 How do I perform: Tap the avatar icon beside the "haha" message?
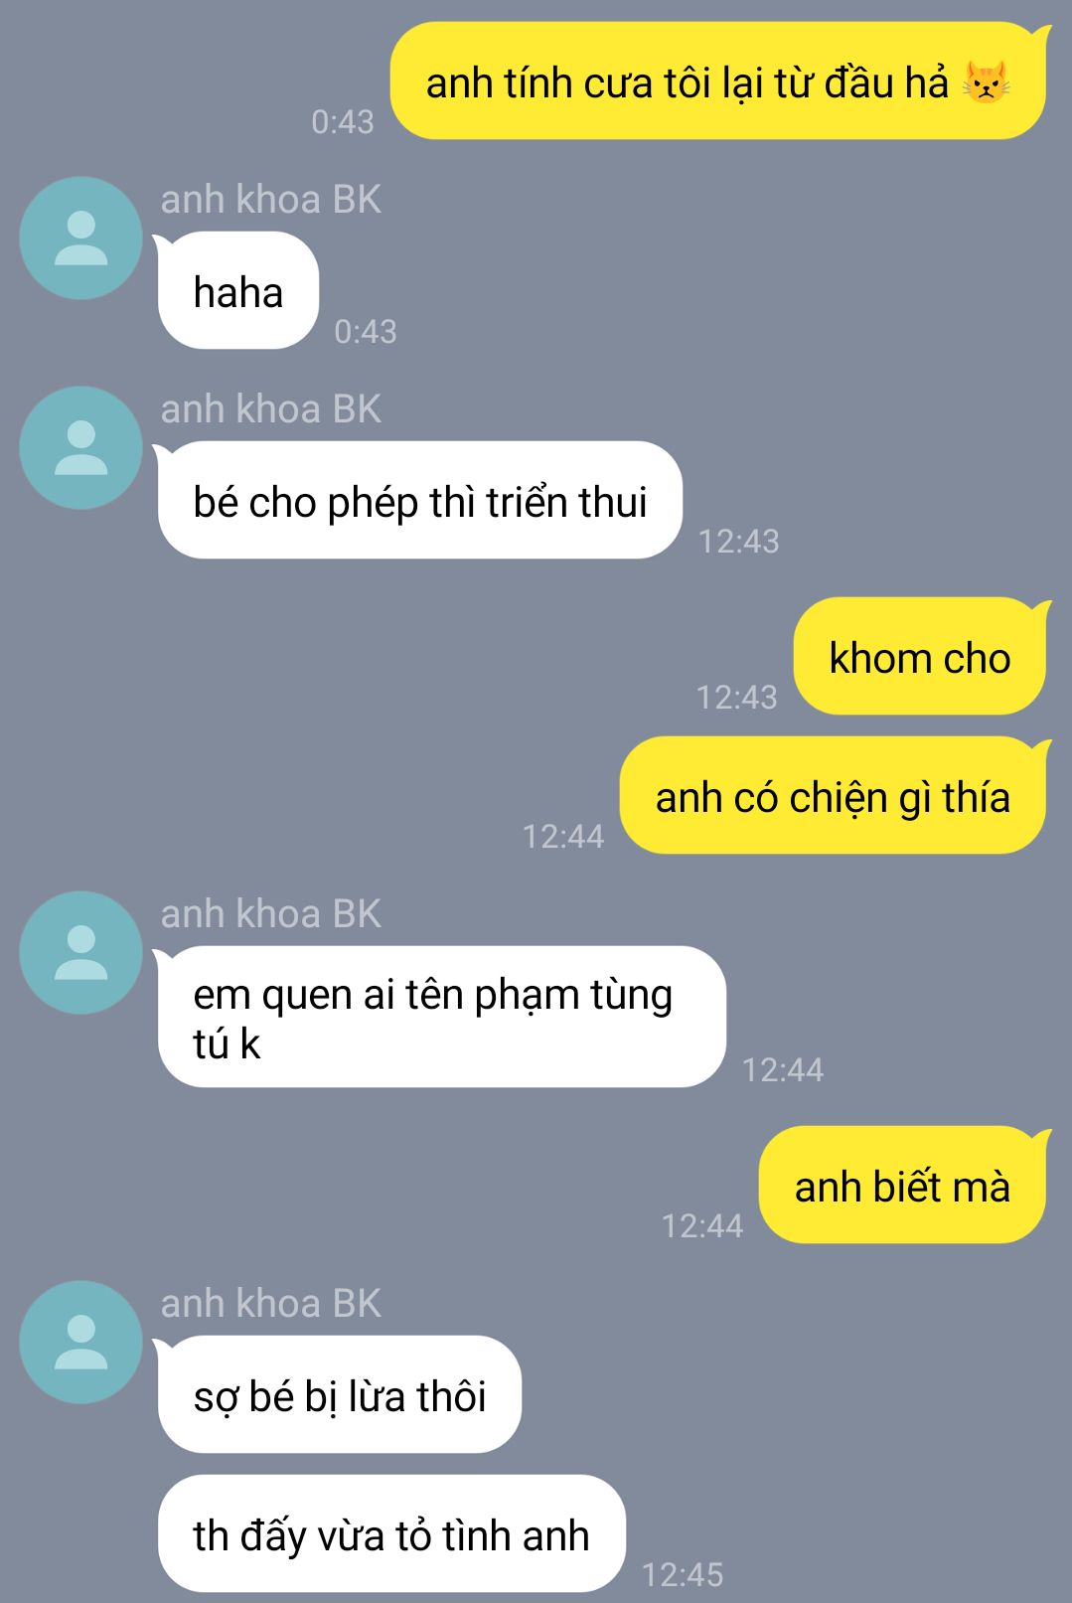(x=81, y=239)
